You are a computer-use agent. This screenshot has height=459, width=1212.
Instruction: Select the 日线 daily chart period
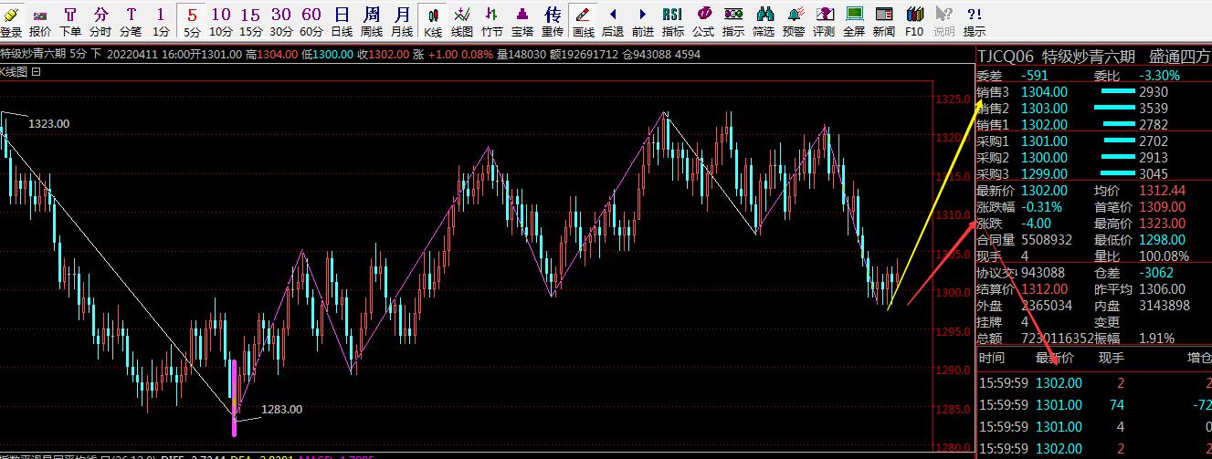(x=342, y=20)
